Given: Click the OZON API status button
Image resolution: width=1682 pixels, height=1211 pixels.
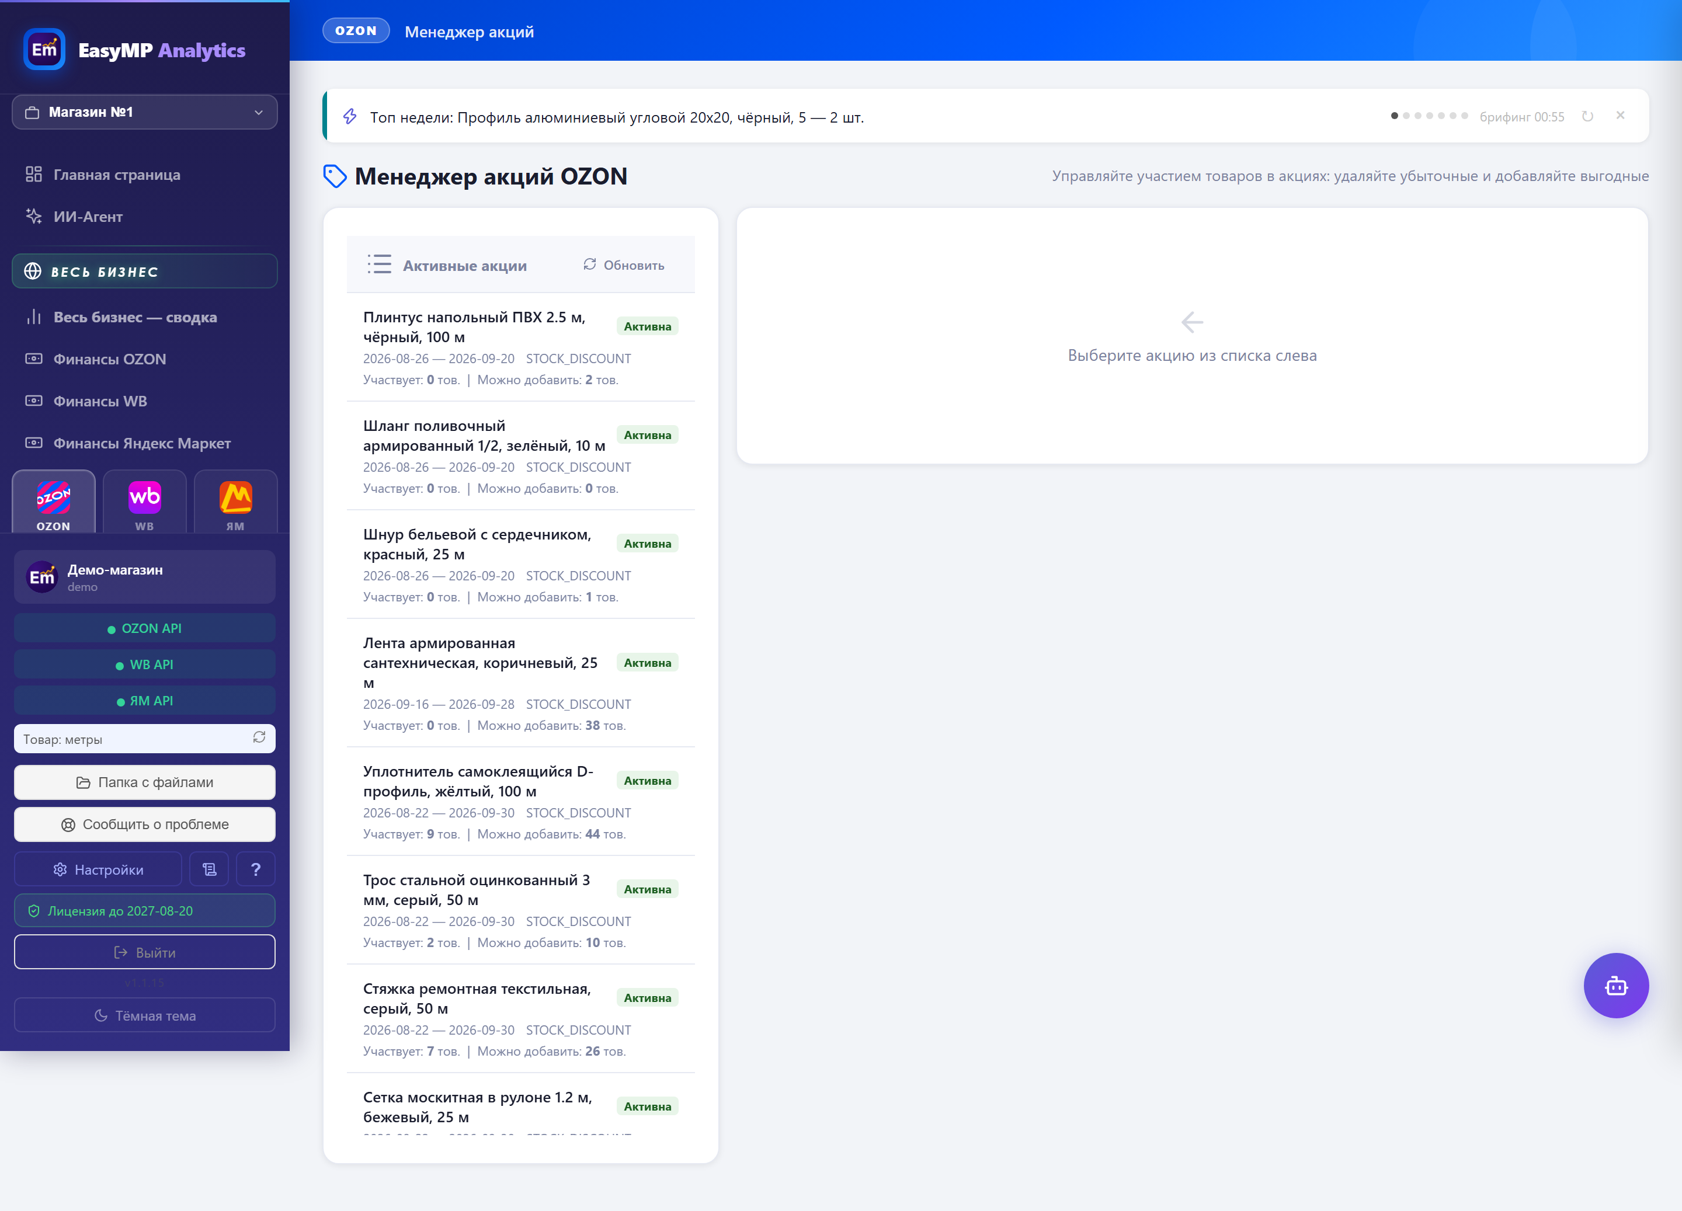Looking at the screenshot, I should (145, 628).
